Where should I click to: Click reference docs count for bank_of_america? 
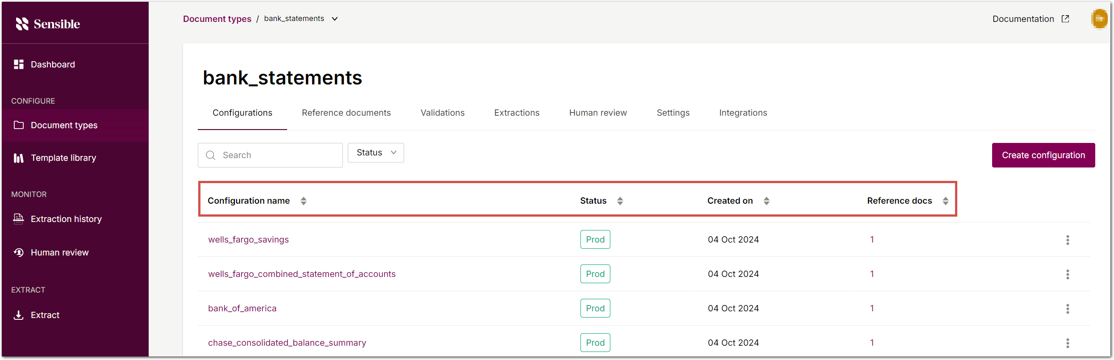pyautogui.click(x=872, y=309)
